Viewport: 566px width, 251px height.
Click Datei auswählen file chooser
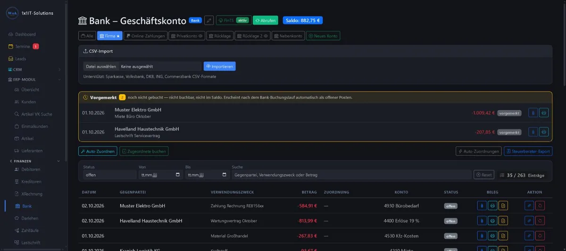(x=100, y=66)
